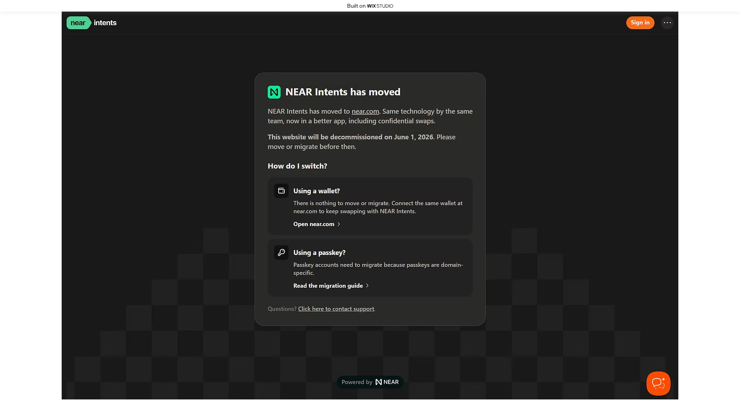
Task: Click chevron next to Read the migration guide
Action: click(367, 286)
